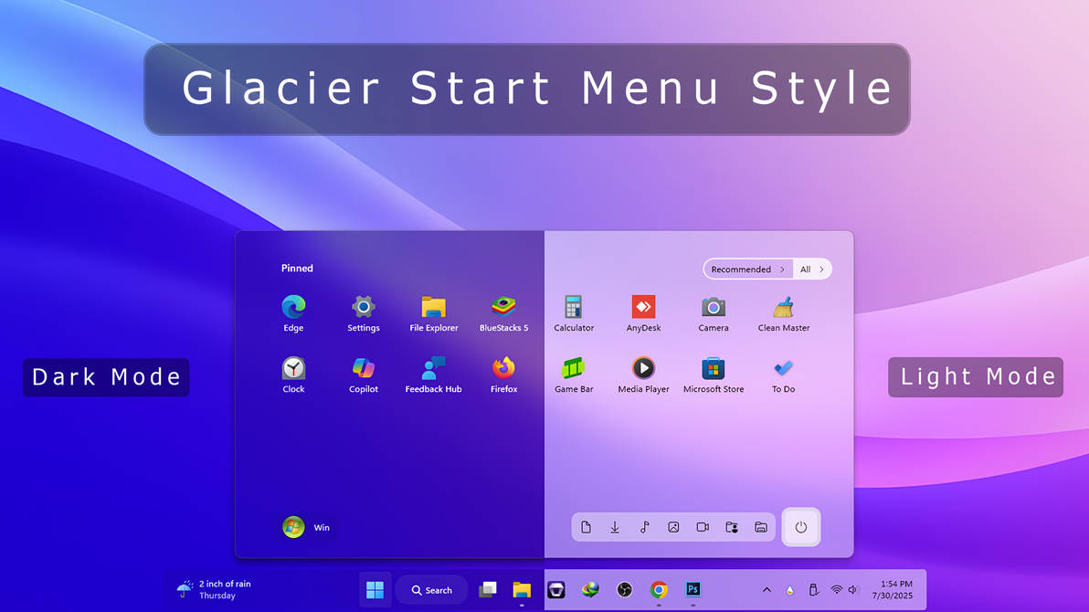The image size is (1089, 612).
Task: Open the Downloads shortcut in Start menu footer
Action: point(615,527)
